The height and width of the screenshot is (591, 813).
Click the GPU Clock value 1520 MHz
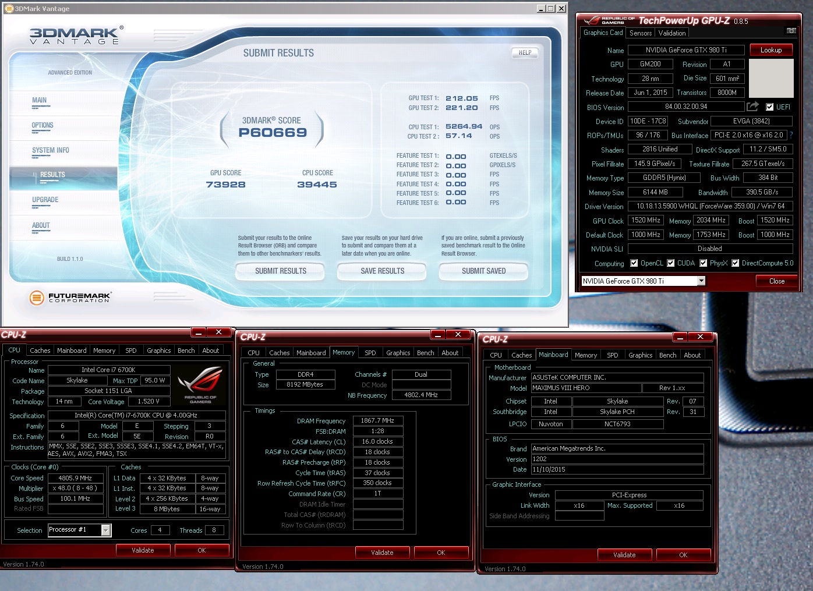646,221
